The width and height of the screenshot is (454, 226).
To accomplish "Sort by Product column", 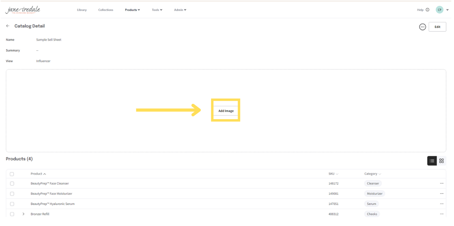I will point(38,174).
